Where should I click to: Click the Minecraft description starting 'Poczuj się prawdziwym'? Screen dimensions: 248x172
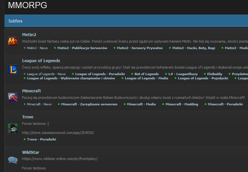point(133,98)
